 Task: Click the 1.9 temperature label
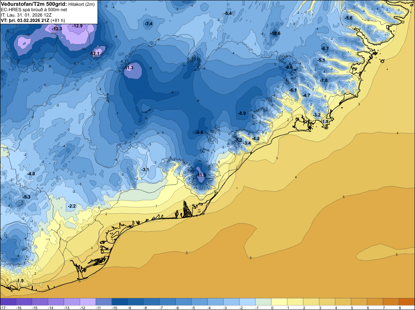click(20, 281)
